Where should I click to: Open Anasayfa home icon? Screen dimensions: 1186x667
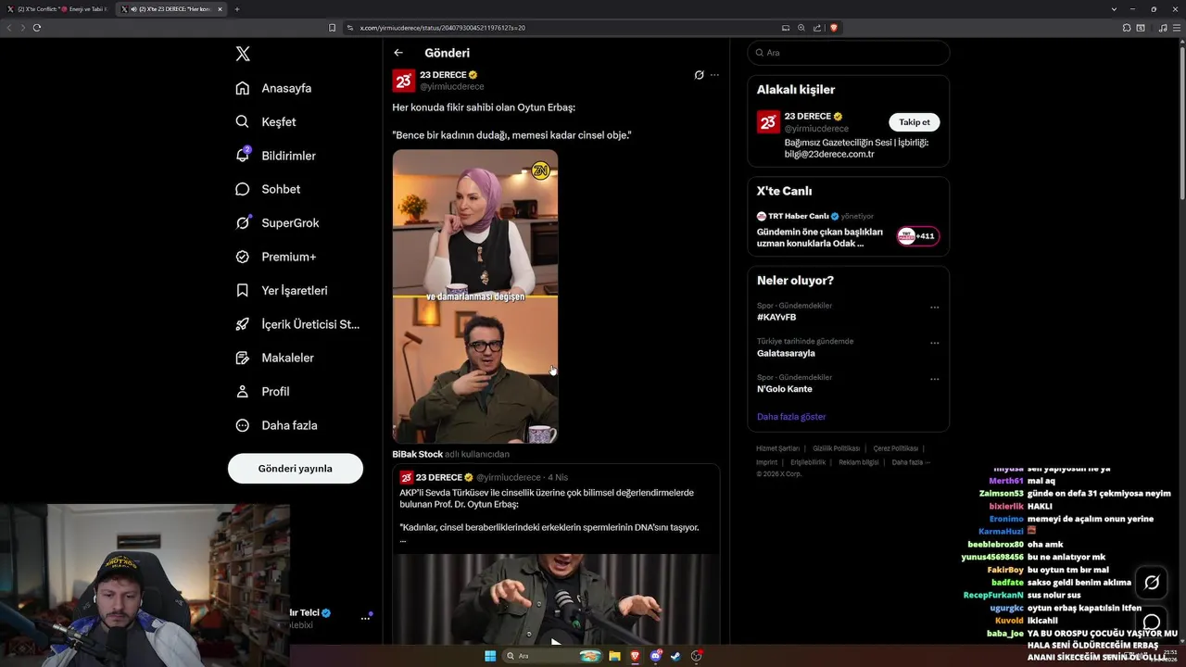pyautogui.click(x=243, y=88)
